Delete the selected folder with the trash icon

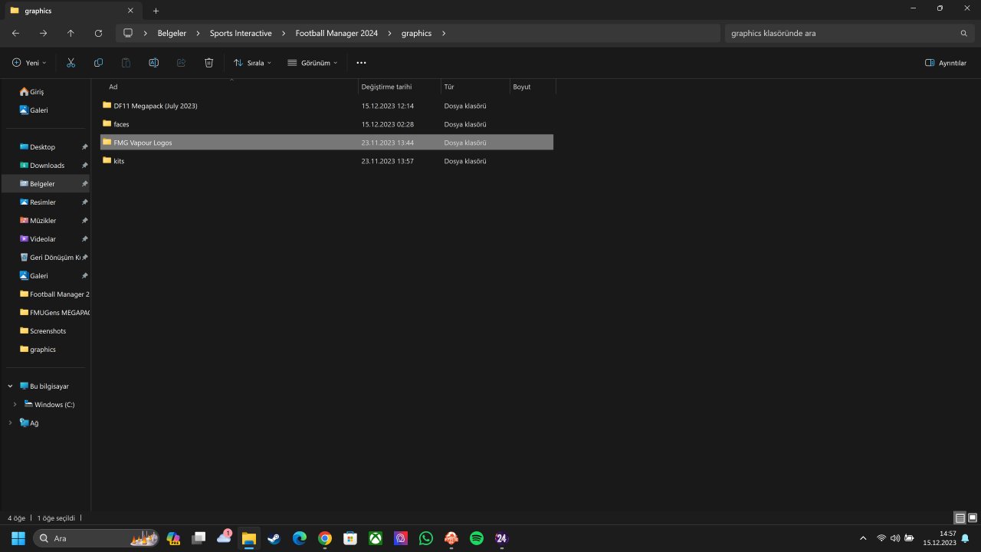(x=208, y=63)
